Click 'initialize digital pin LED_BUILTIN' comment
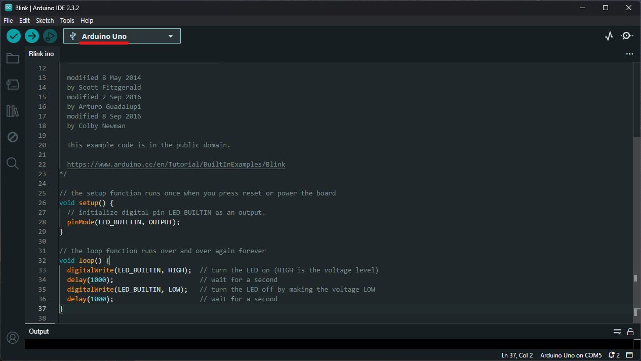The image size is (641, 361). point(166,213)
